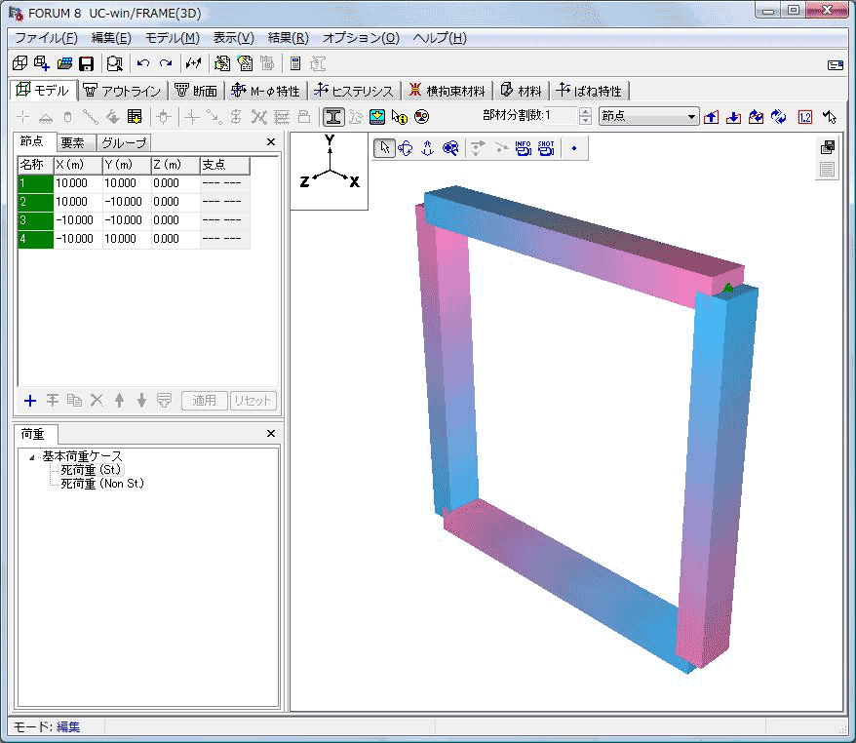Click the rotate view icon in 3D toolbar

coord(406,148)
